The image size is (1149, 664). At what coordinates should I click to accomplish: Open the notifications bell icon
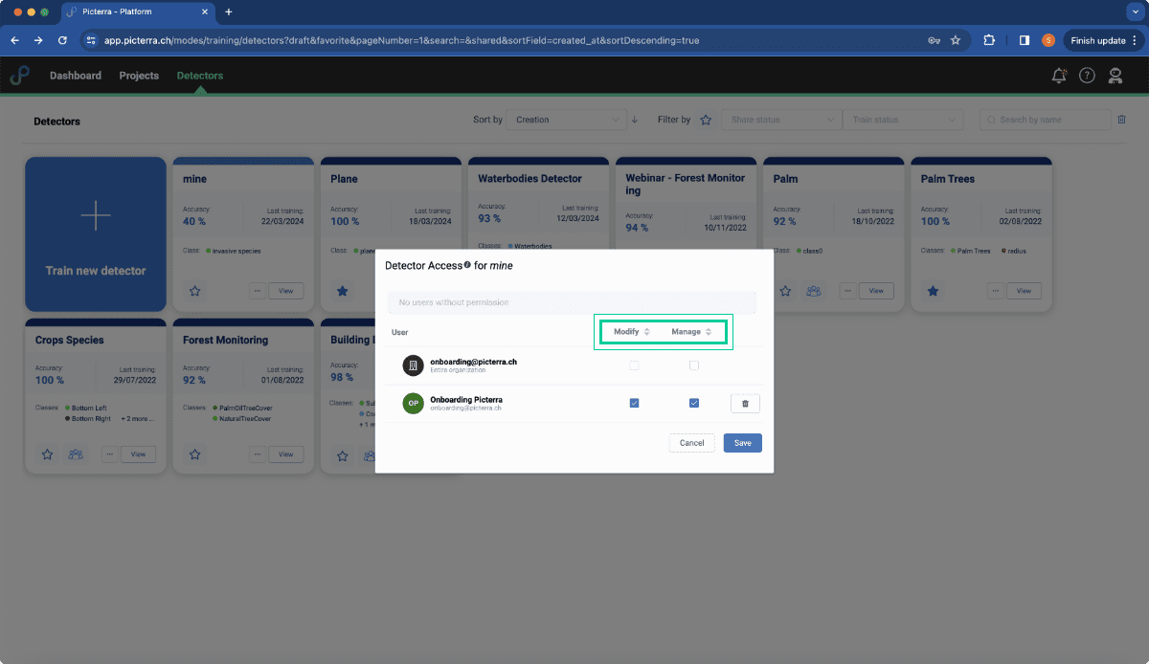click(x=1059, y=76)
